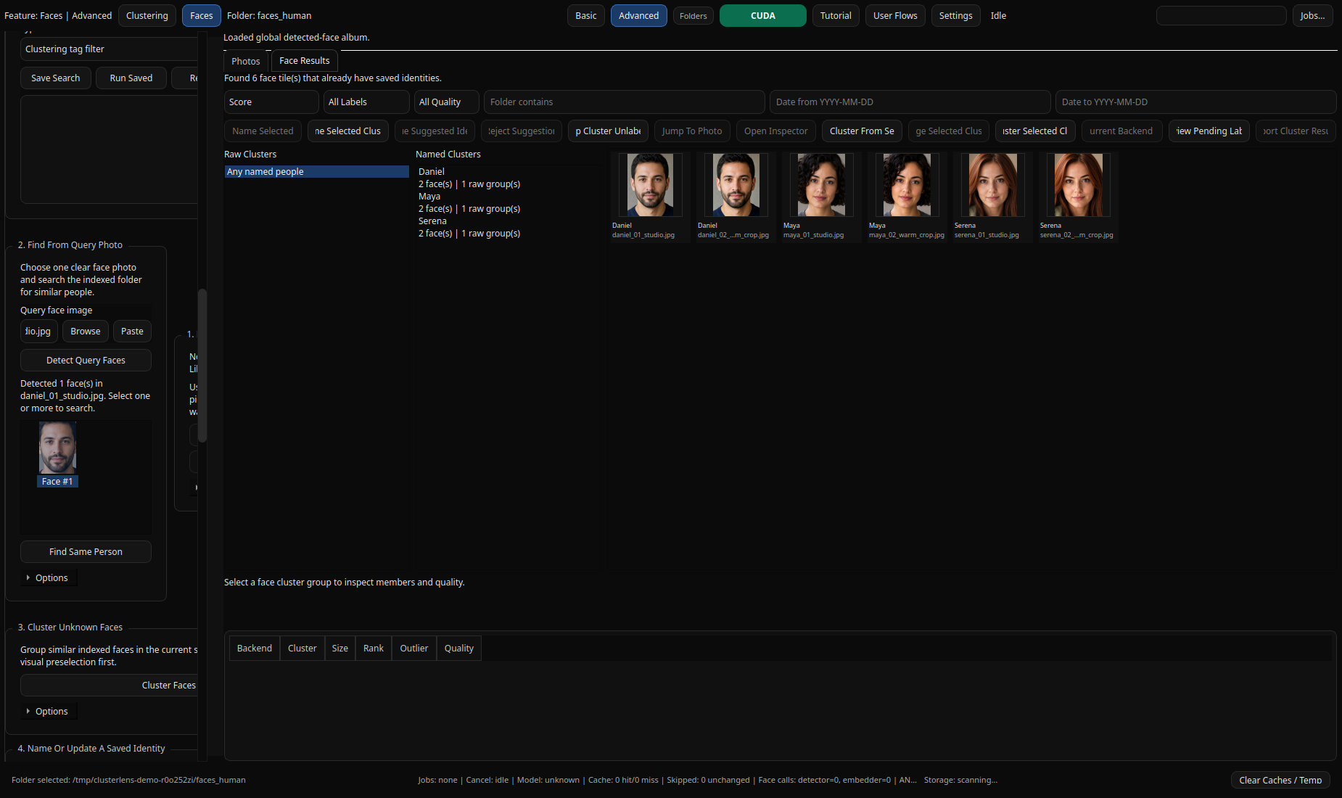Toggle the CUDA device button

click(x=763, y=15)
